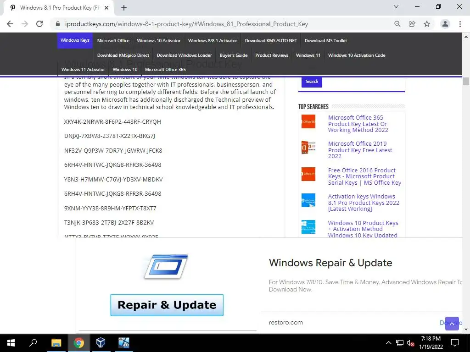The image size is (470, 352).
Task: Click Office 2019 article thumbnail
Action: (308, 148)
